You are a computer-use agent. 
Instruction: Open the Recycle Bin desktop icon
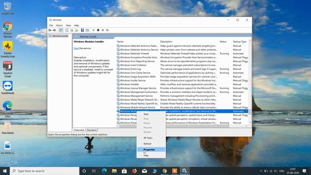coord(8,8)
